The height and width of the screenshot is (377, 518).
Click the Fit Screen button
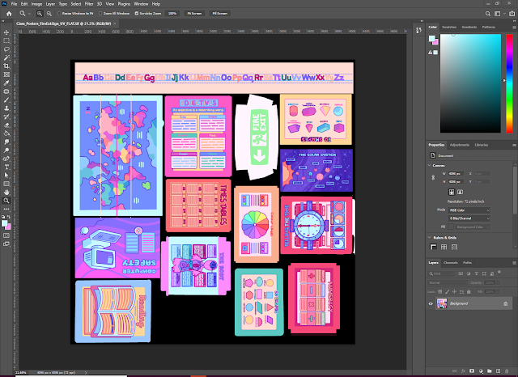(x=194, y=14)
